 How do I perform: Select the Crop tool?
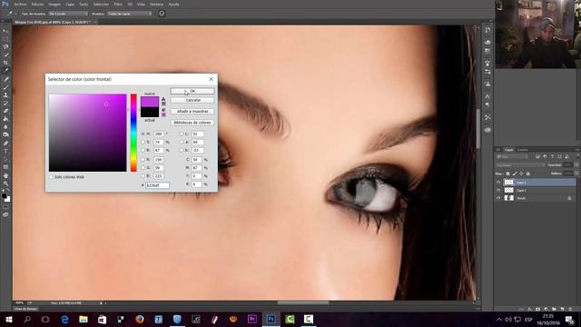(x=6, y=63)
